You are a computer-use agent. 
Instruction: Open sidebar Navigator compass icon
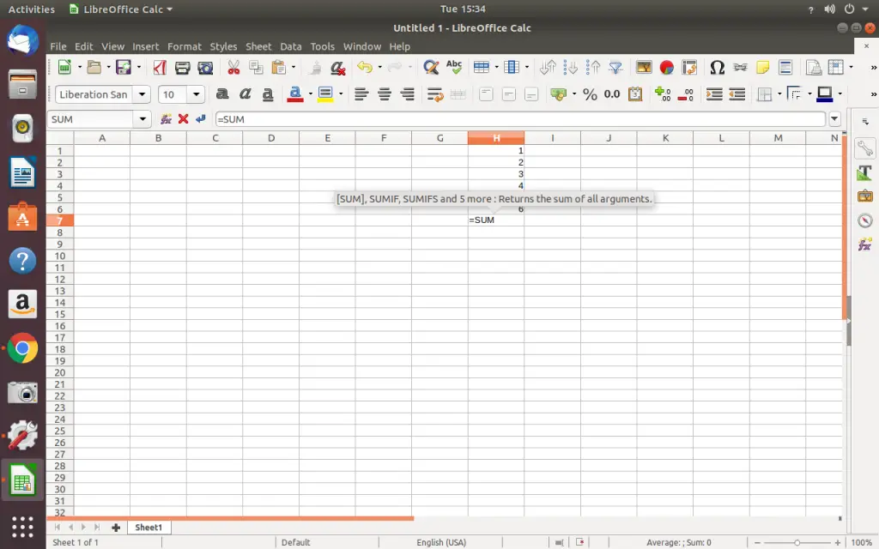864,220
